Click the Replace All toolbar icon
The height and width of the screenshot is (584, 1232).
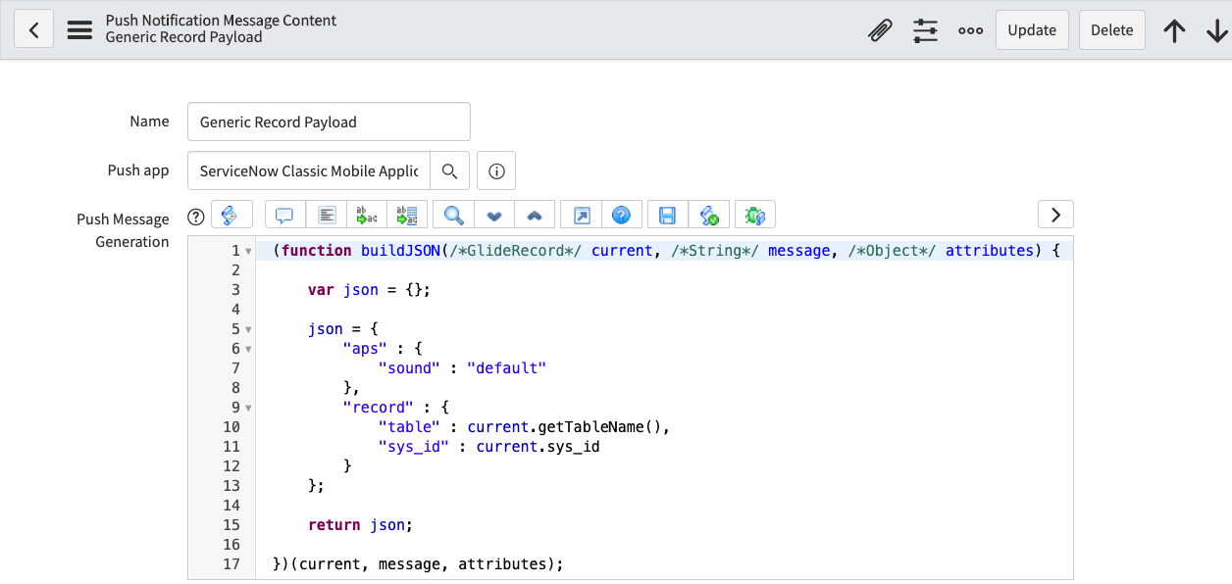coord(407,215)
